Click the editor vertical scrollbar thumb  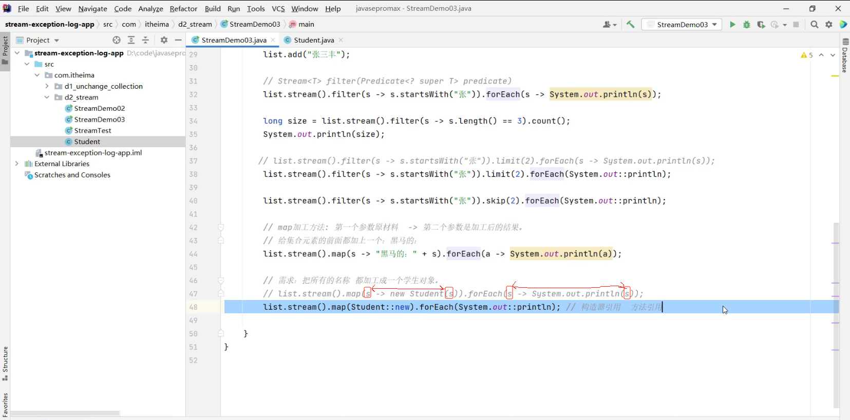836,315
